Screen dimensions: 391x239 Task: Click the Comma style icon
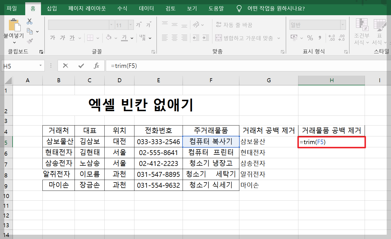click(319, 38)
